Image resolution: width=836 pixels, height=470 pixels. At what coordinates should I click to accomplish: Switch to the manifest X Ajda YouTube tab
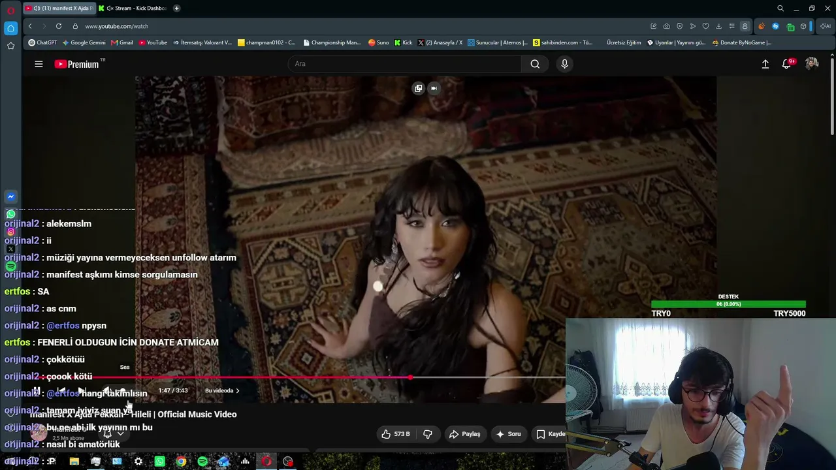(59, 8)
